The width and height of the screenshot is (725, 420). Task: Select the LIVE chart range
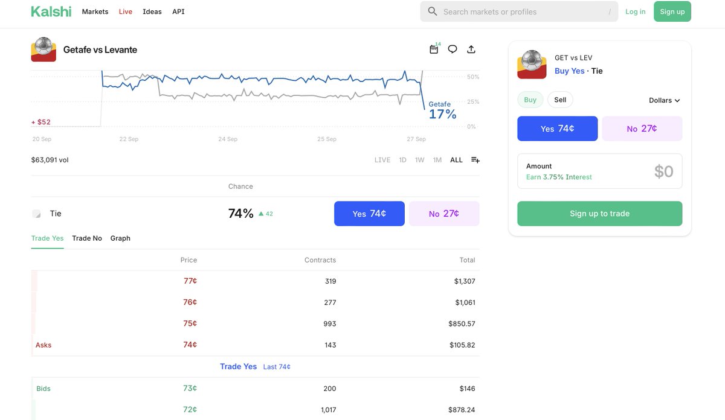click(x=382, y=160)
